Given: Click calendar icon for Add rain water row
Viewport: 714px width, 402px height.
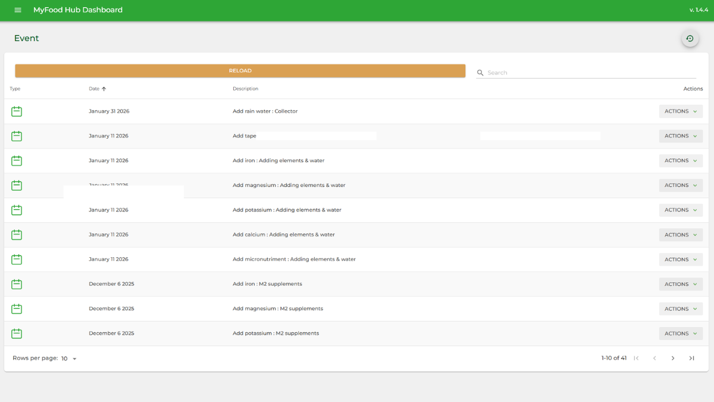Looking at the screenshot, I should (x=17, y=111).
